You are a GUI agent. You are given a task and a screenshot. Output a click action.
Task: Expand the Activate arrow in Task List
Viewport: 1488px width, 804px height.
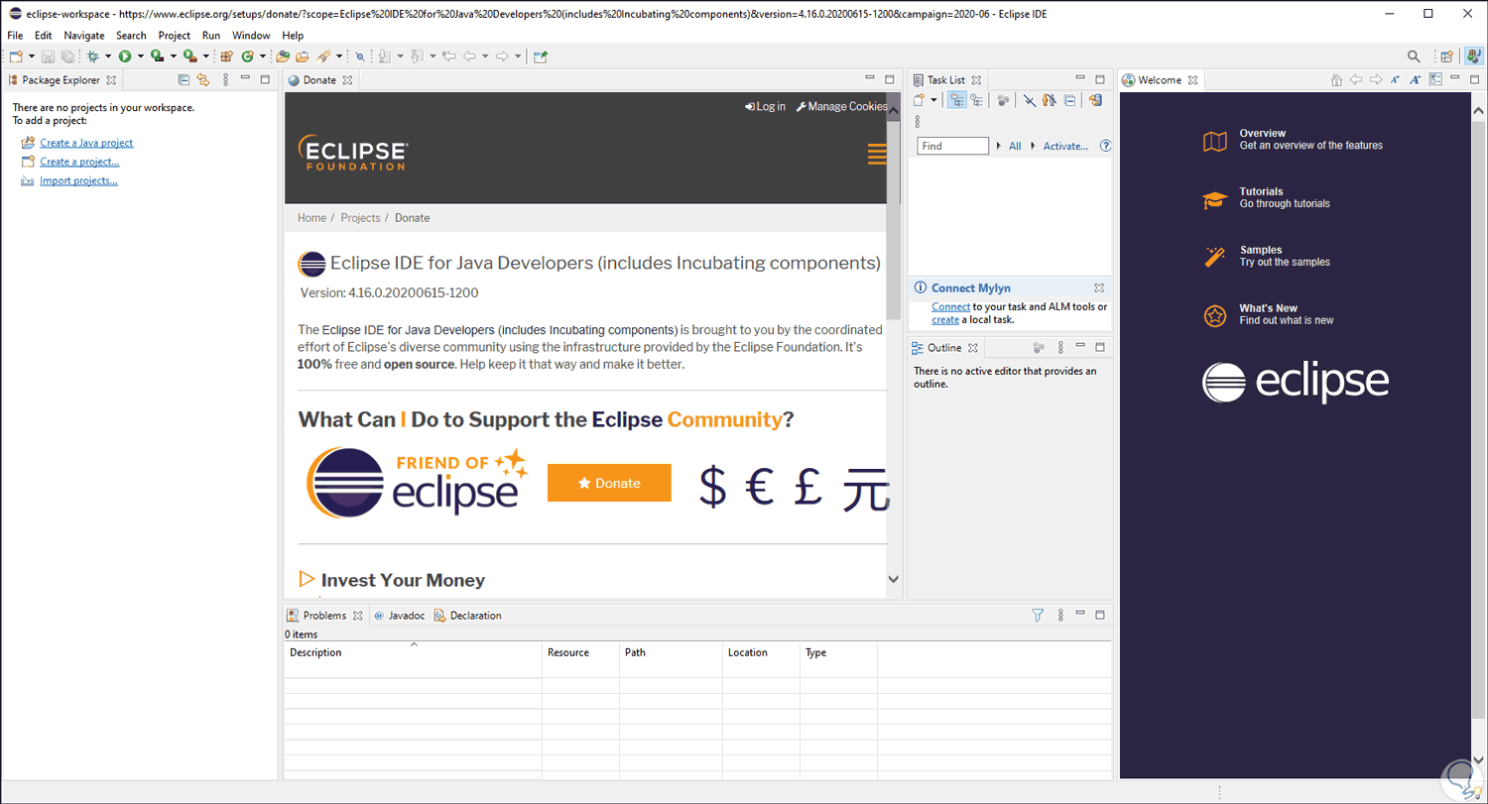1033,146
